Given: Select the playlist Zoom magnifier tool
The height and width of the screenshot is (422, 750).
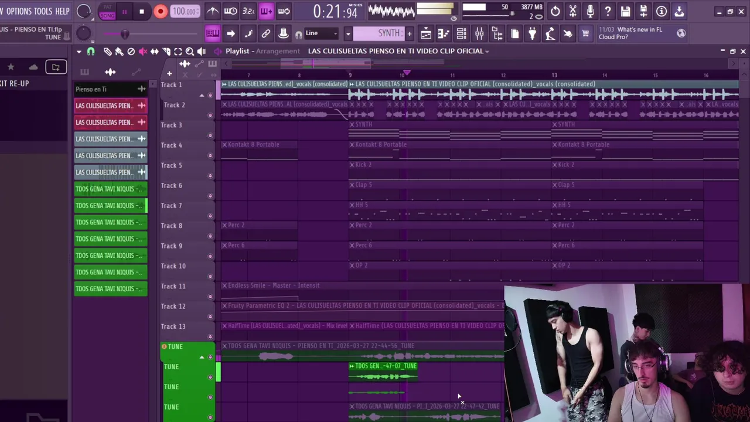Looking at the screenshot, I should coord(189,52).
